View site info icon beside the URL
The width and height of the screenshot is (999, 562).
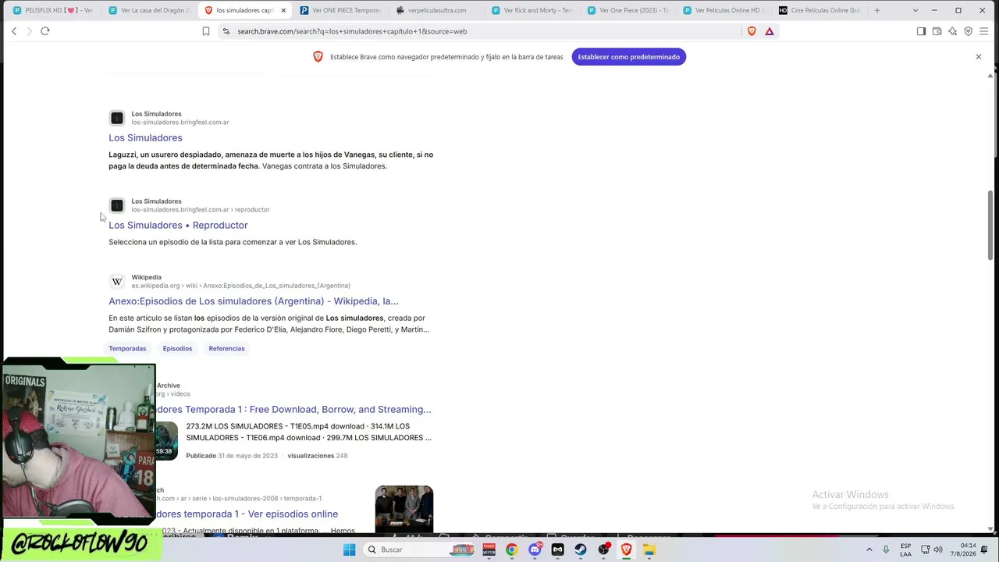click(226, 31)
